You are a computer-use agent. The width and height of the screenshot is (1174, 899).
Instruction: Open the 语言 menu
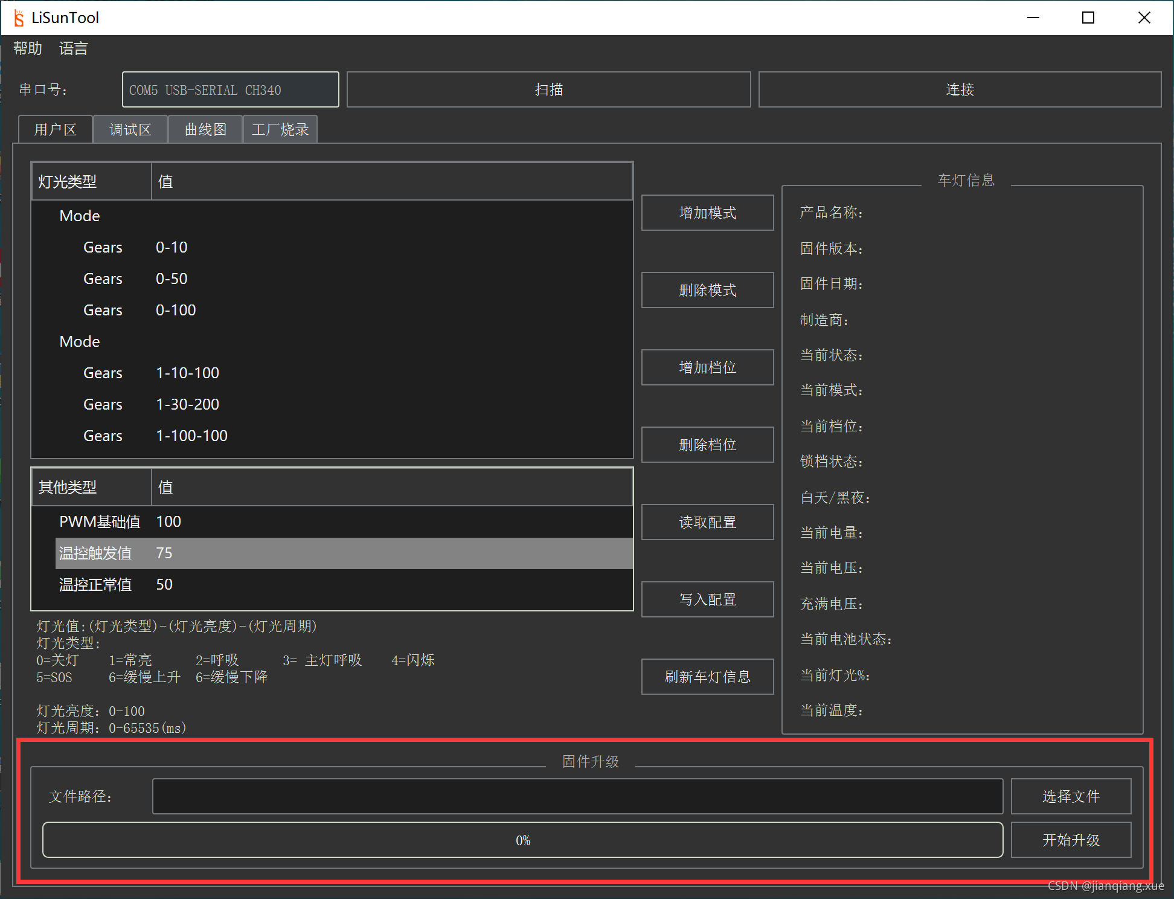(x=74, y=48)
